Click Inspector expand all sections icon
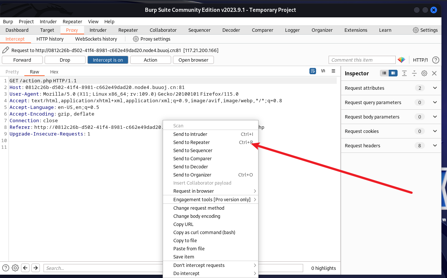The image size is (447, 278). (405, 73)
